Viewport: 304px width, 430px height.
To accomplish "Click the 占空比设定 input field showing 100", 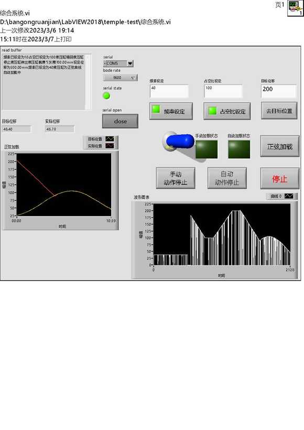I will tap(223, 91).
